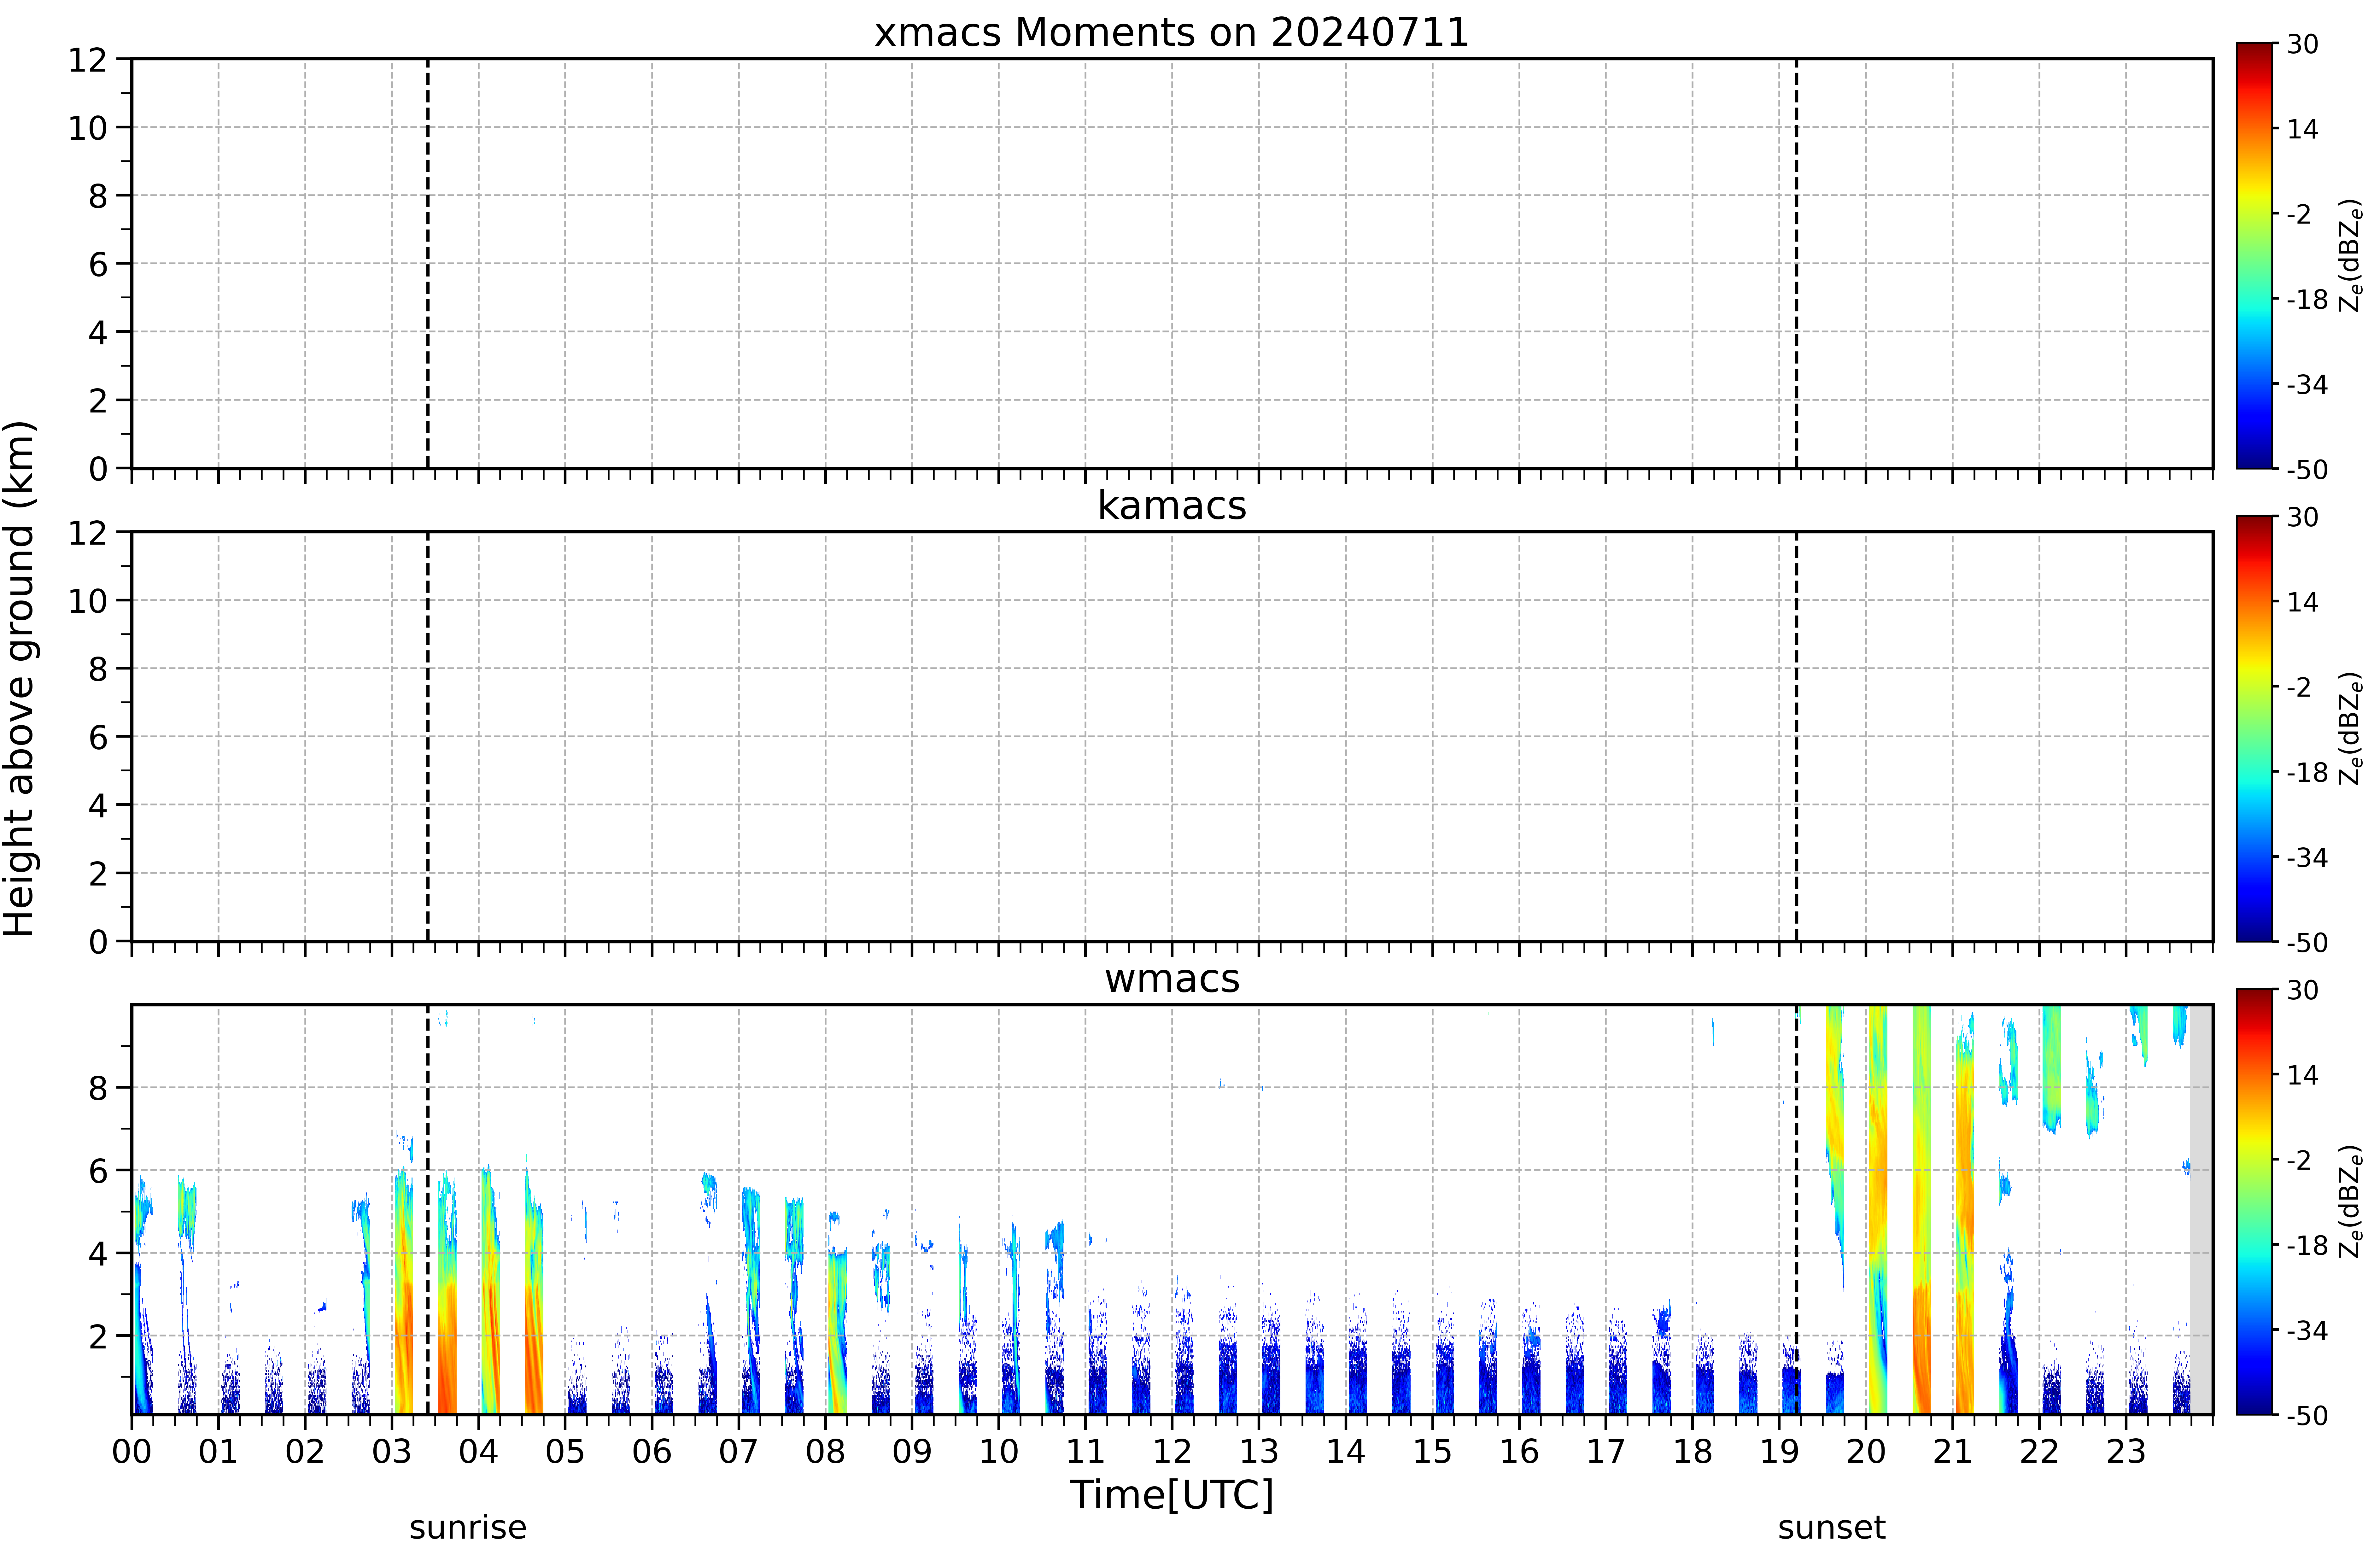This screenshot has width=2380, height=1561.
Task: Click the "2" height tick of the wmacs panel
Action: (x=98, y=1336)
